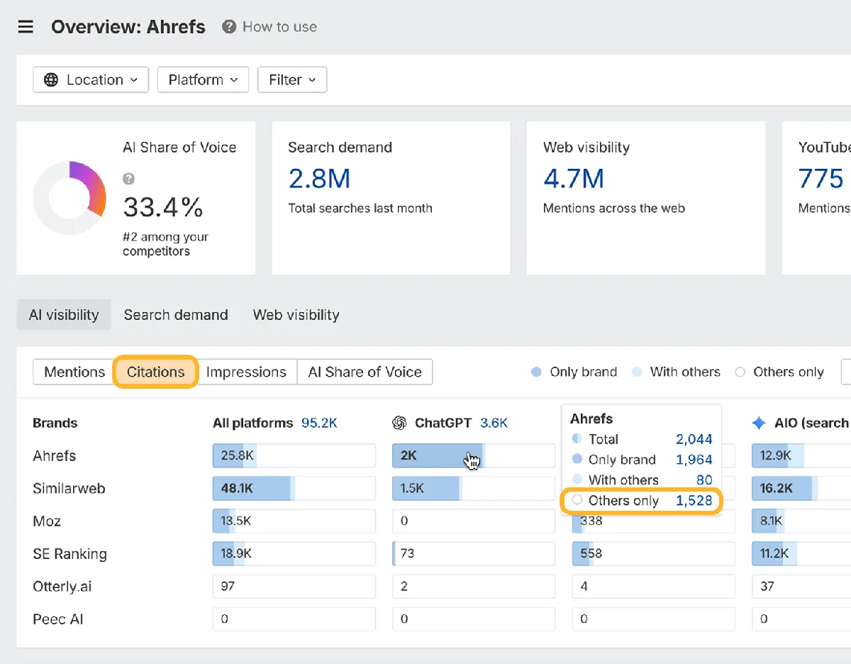
Task: Click the Moz AIO 8.1K bar
Action: (801, 521)
